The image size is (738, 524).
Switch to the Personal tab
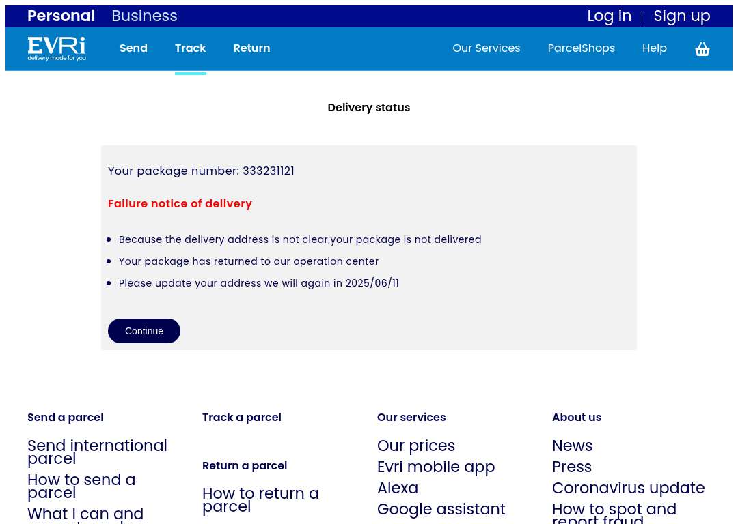click(x=61, y=16)
